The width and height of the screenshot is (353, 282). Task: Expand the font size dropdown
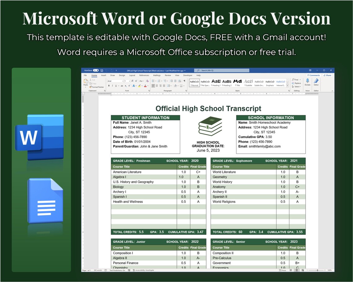tap(129, 81)
